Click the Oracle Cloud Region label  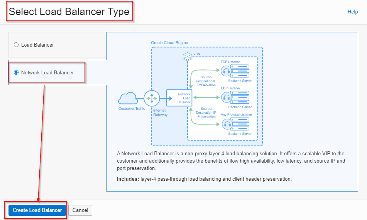[169, 43]
